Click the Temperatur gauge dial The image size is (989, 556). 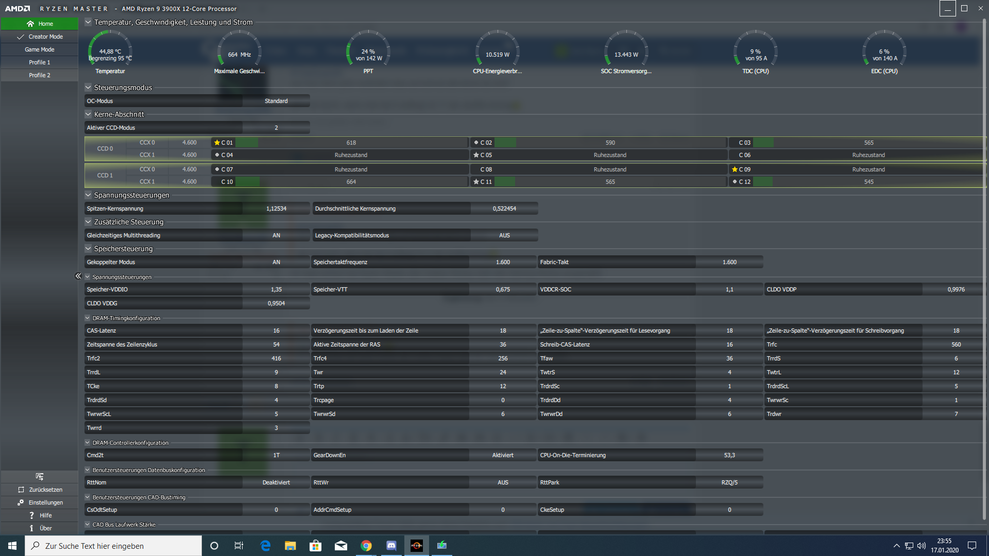pos(110,50)
